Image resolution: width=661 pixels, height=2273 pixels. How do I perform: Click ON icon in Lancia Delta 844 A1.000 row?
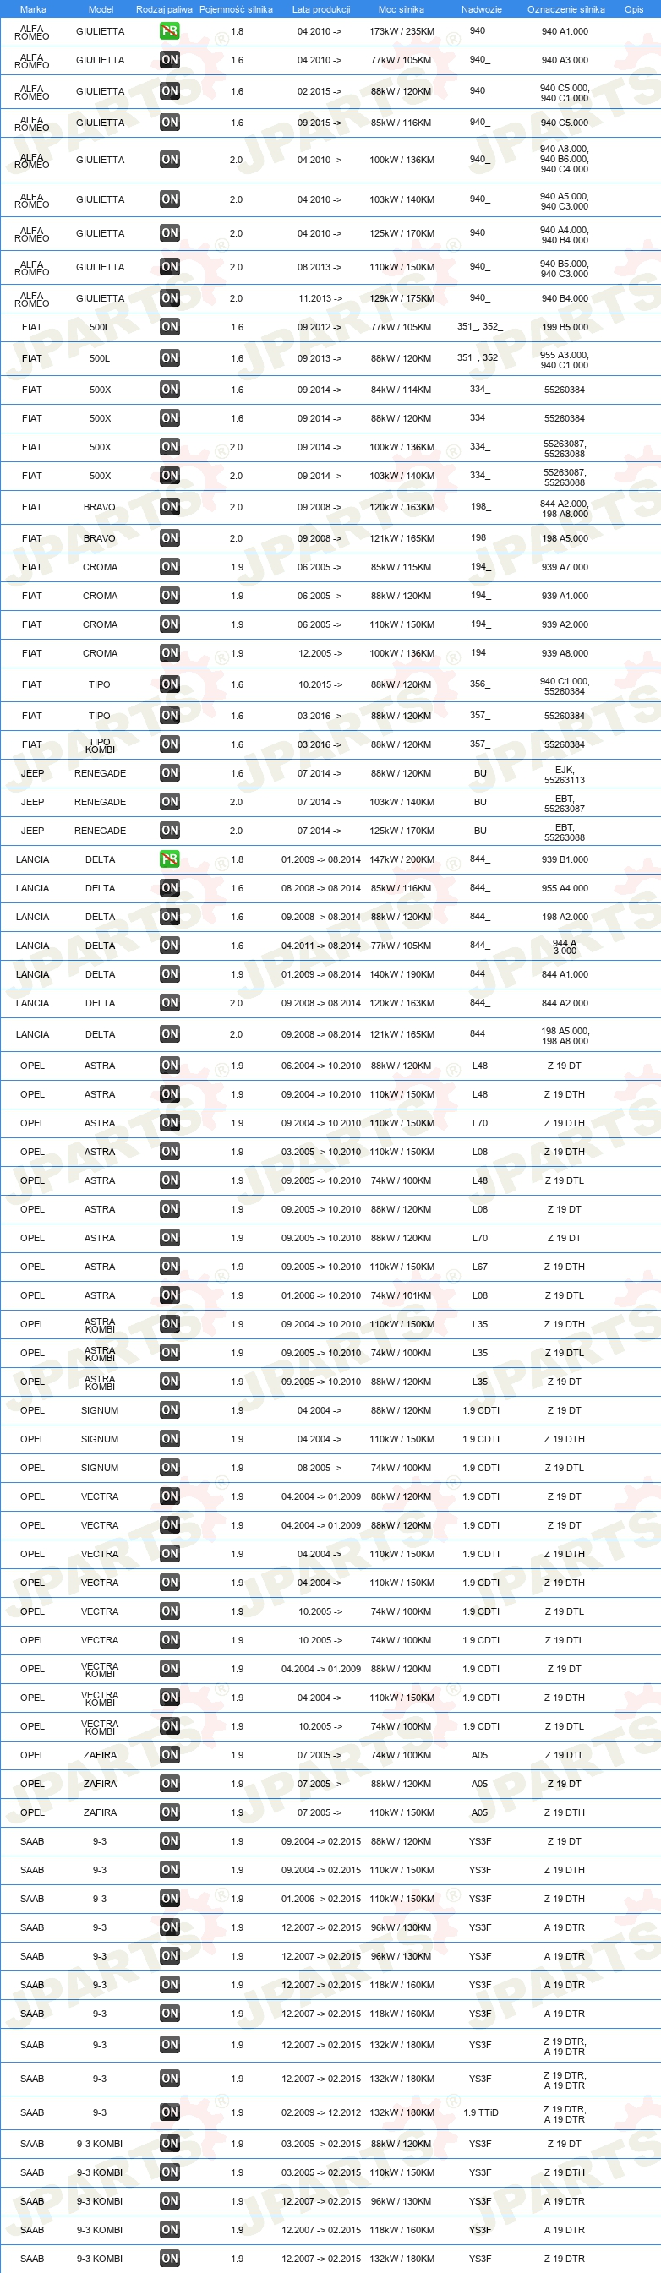click(x=169, y=974)
